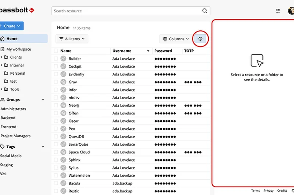The image size is (294, 195).
Task: Open the Terms link
Action: (x=255, y=191)
